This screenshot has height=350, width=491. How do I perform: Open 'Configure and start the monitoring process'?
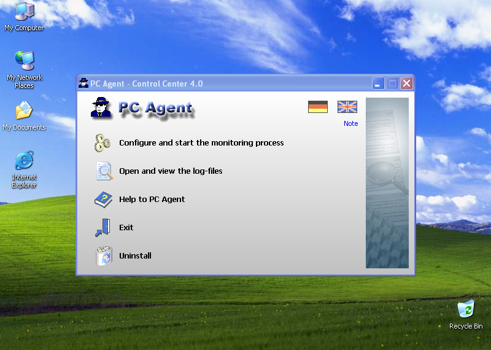pyautogui.click(x=201, y=143)
